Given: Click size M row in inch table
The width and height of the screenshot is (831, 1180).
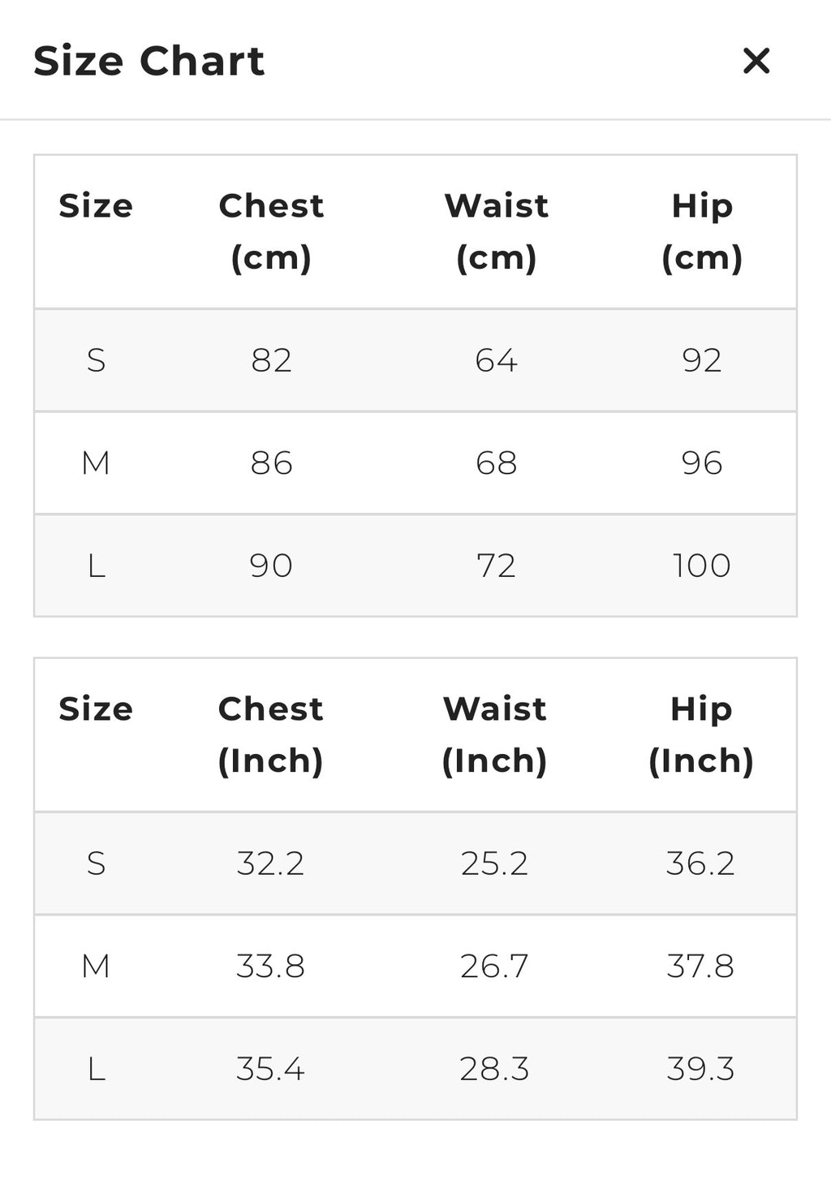Looking at the screenshot, I should 96,967.
